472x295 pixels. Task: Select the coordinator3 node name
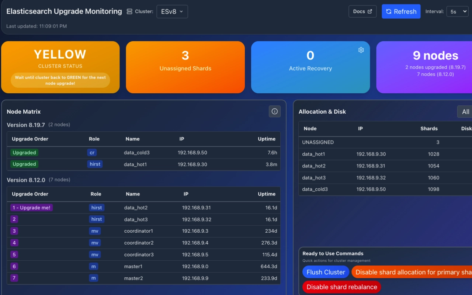(x=139, y=255)
